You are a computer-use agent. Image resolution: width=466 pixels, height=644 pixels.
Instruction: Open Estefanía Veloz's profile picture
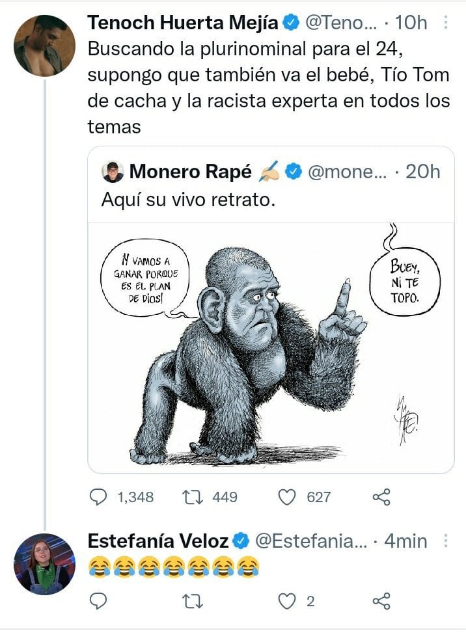pyautogui.click(x=44, y=564)
